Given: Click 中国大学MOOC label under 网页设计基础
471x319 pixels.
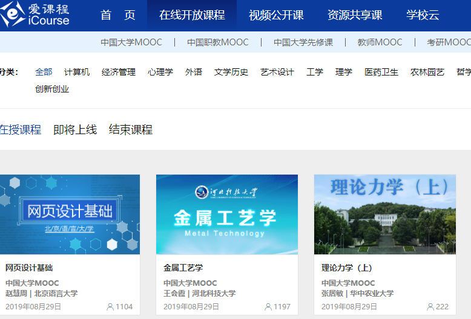Looking at the screenshot, I should tap(32, 283).
